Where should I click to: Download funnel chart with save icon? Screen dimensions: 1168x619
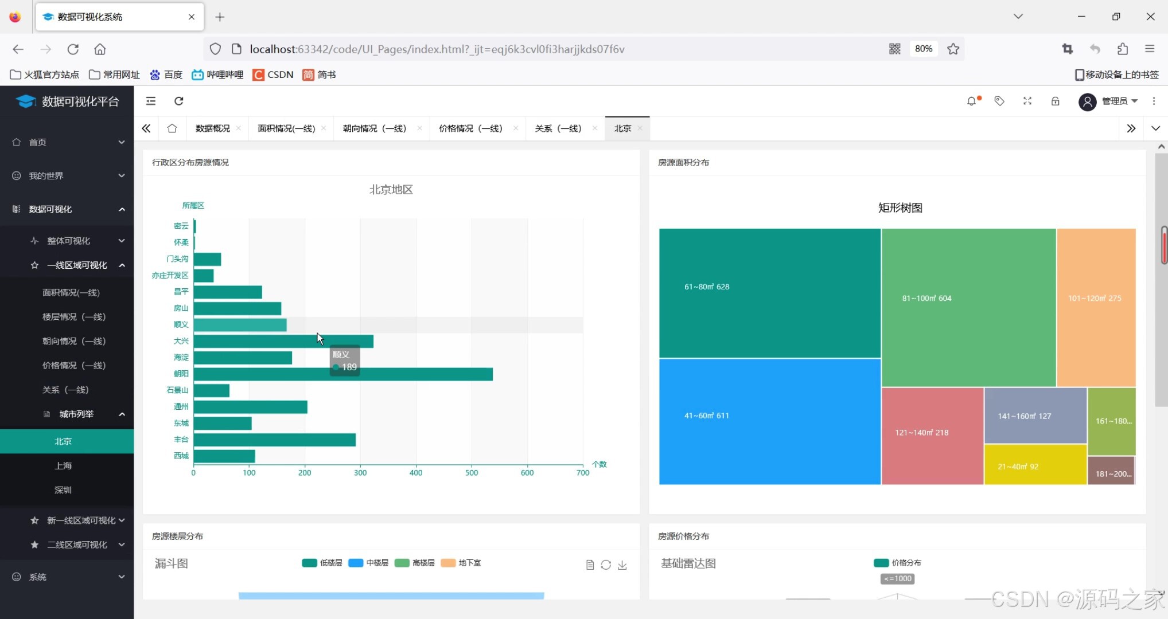click(622, 565)
